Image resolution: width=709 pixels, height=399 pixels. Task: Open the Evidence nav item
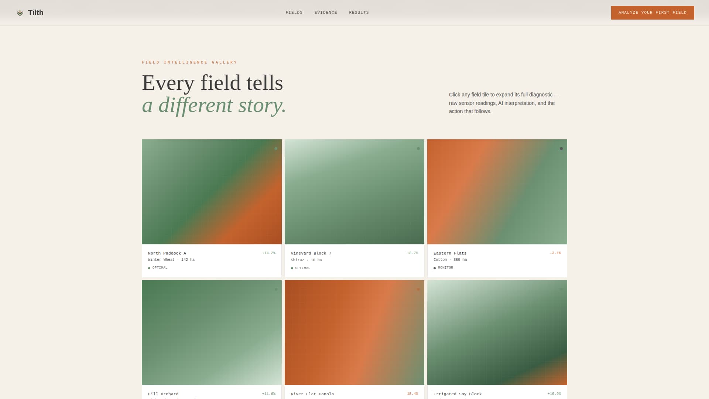(x=326, y=13)
